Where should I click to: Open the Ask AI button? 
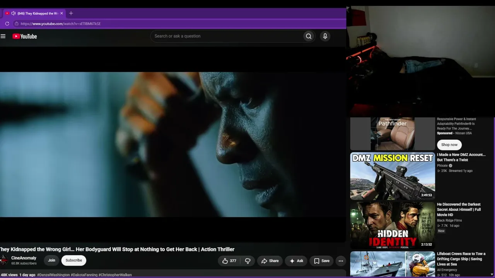pos(297,261)
